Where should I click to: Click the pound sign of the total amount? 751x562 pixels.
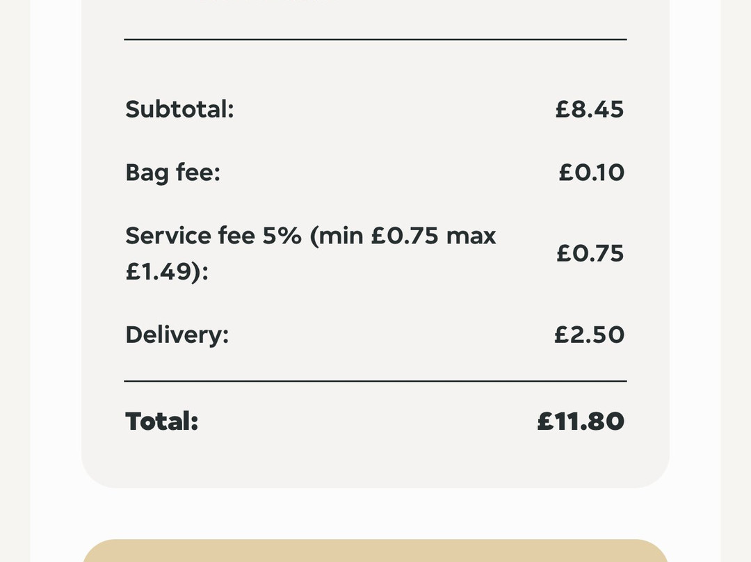[x=544, y=421]
